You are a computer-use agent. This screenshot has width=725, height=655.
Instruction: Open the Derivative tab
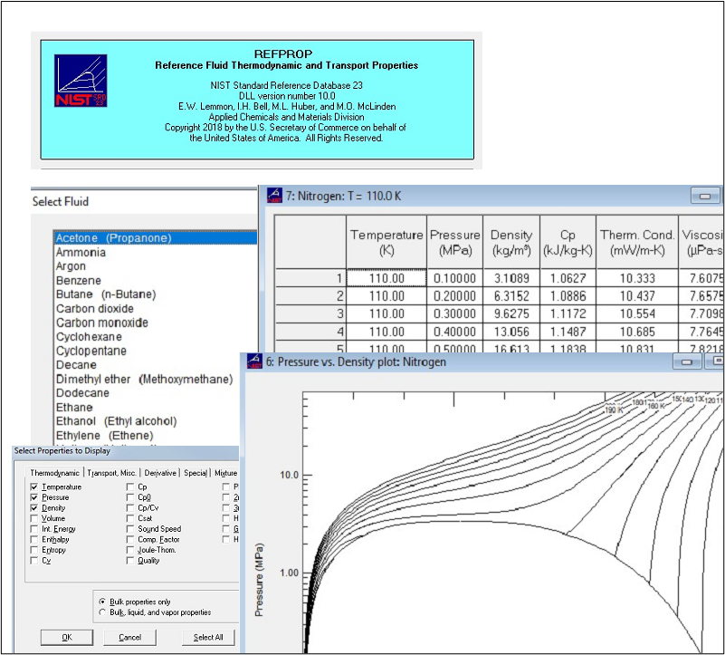click(x=160, y=473)
